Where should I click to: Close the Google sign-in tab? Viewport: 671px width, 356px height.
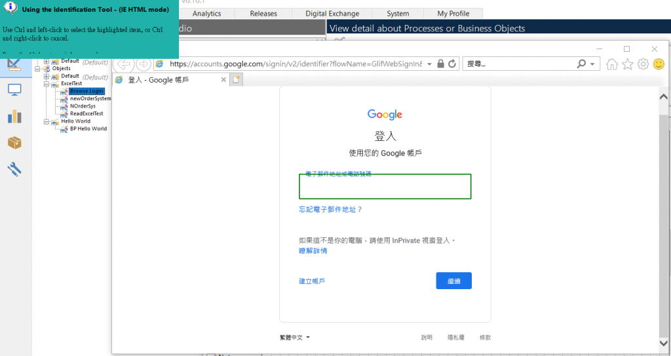[223, 80]
